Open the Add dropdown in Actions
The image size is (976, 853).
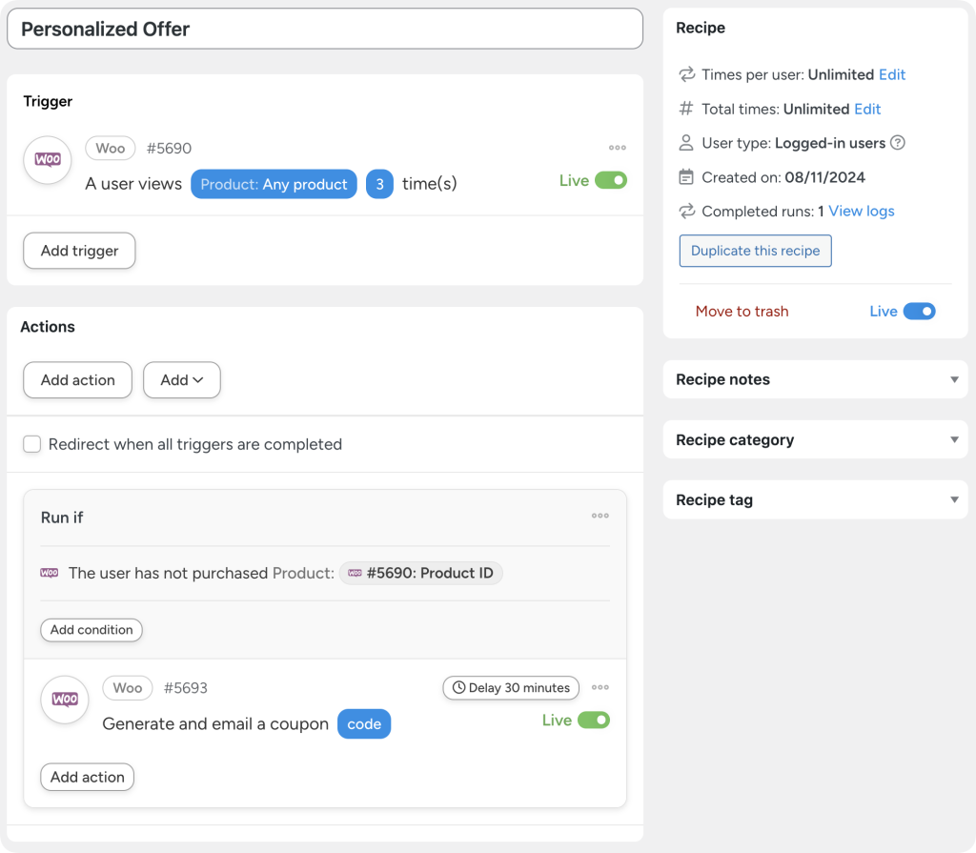click(x=181, y=379)
